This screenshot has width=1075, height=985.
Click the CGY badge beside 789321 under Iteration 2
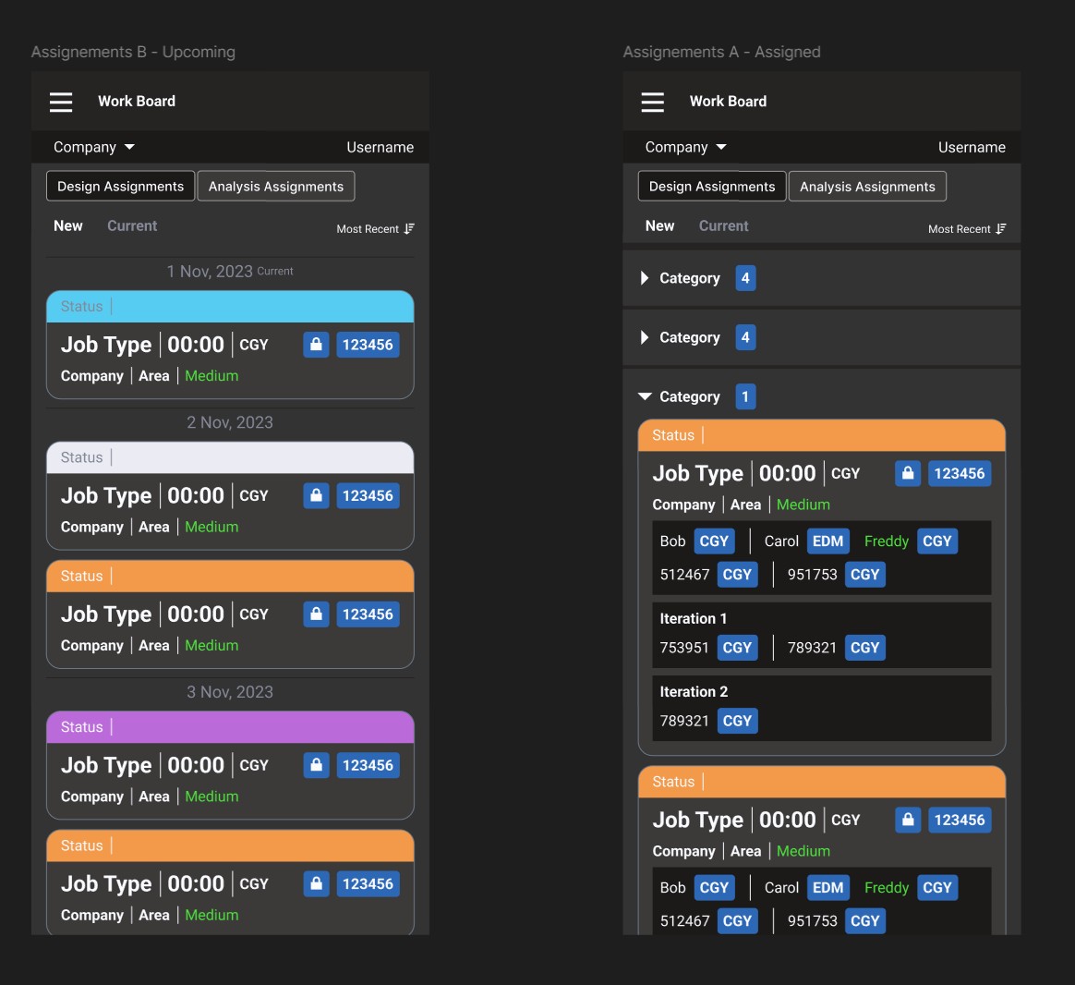point(738,721)
